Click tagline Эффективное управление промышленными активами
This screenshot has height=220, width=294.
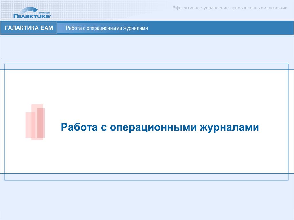point(230,8)
